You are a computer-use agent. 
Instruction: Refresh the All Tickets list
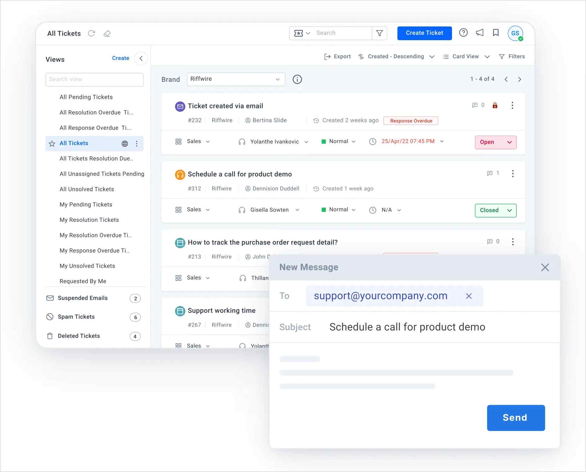[x=91, y=33]
